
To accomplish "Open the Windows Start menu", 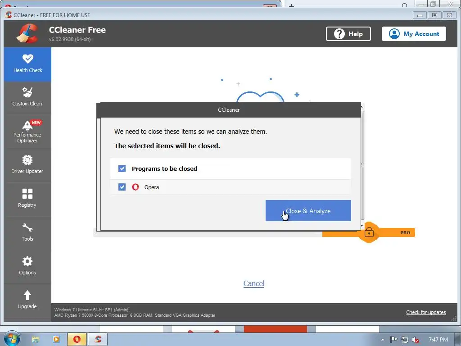I will 12,339.
